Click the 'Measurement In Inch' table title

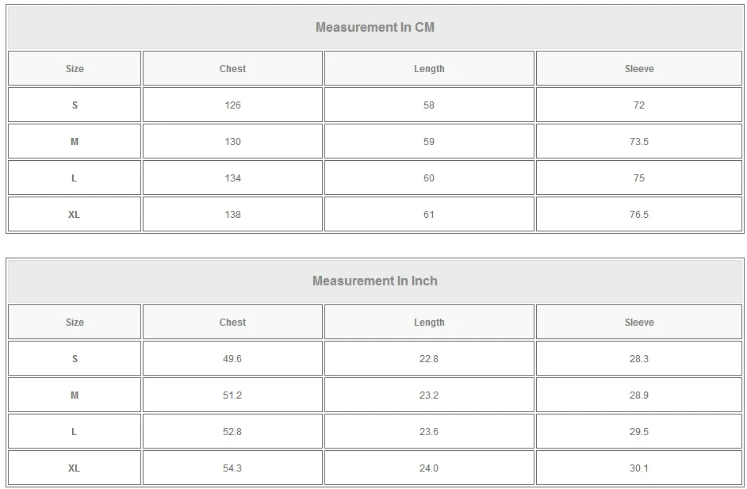click(x=375, y=281)
